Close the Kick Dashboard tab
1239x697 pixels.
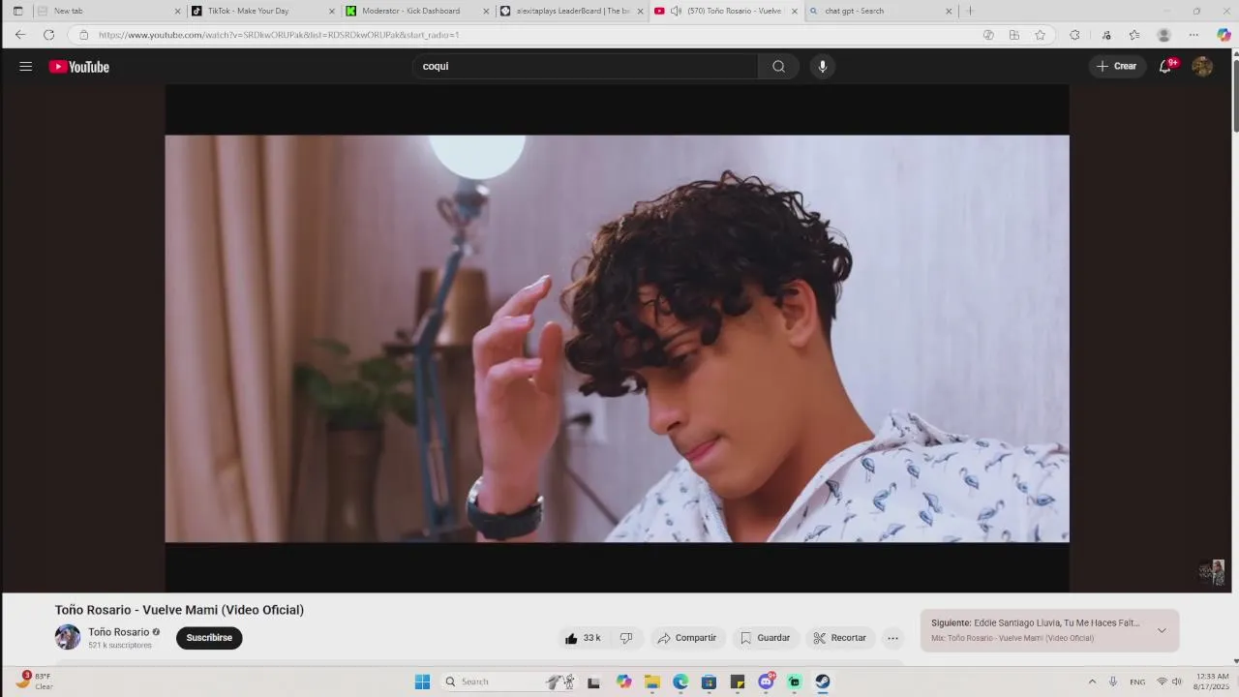[486, 12]
